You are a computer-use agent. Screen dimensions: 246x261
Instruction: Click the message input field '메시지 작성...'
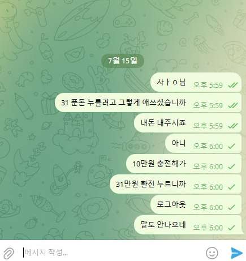[x=111, y=253]
